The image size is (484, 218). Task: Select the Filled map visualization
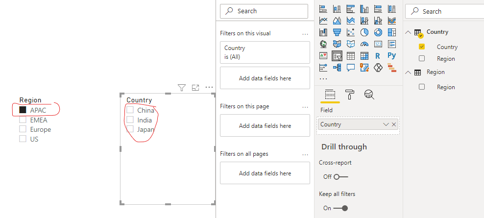pyautogui.click(x=337, y=44)
